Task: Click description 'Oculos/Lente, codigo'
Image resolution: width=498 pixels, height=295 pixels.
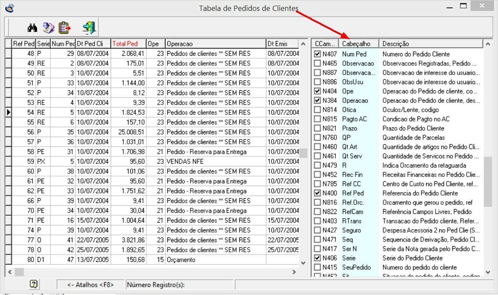Action: tap(410, 109)
